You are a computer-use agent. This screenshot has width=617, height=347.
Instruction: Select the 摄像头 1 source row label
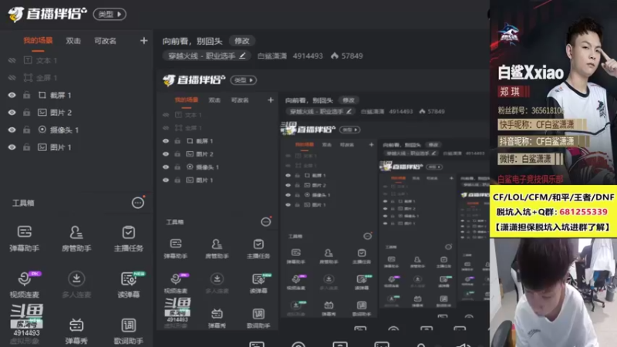pyautogui.click(x=65, y=130)
